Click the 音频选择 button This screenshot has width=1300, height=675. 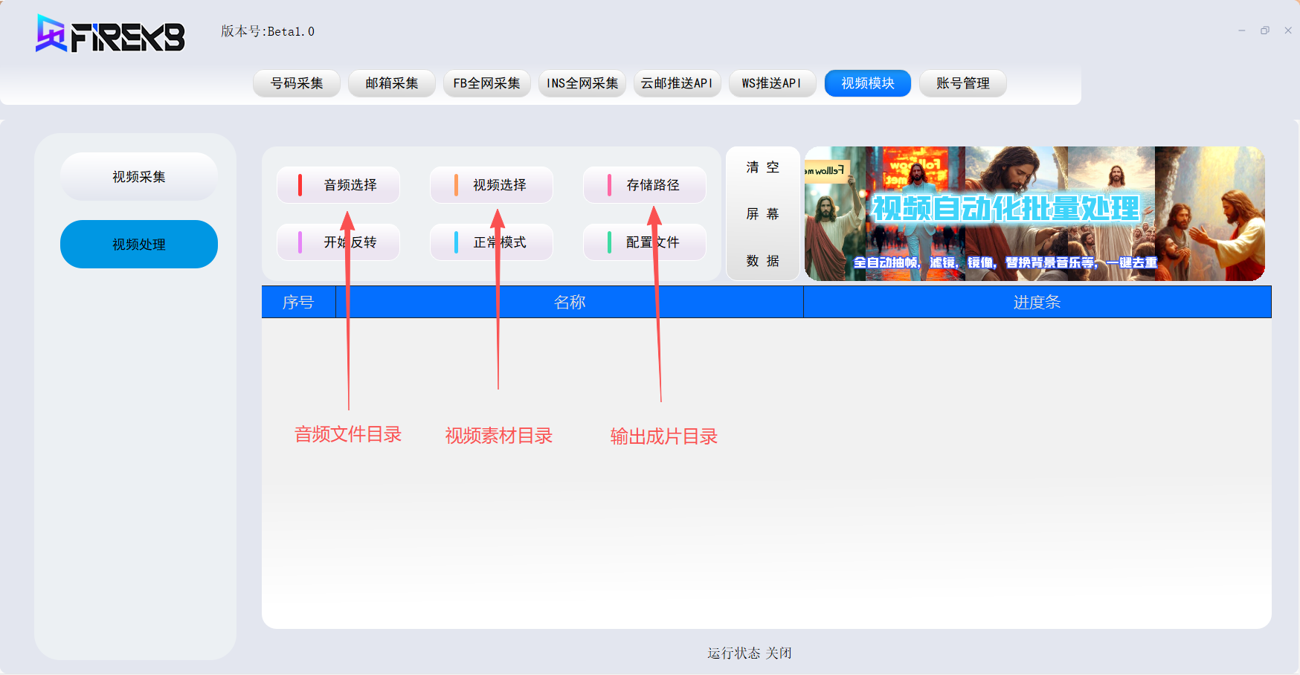(x=338, y=185)
